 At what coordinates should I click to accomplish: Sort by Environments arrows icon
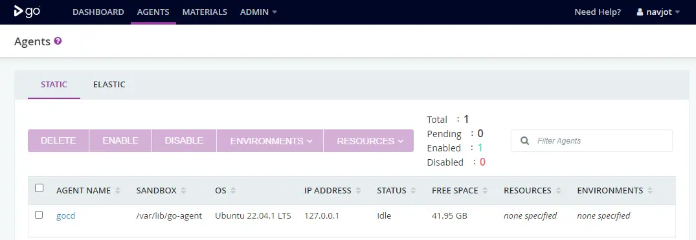pos(650,190)
